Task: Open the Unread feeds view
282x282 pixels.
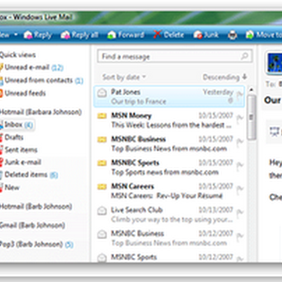Action: (23, 93)
